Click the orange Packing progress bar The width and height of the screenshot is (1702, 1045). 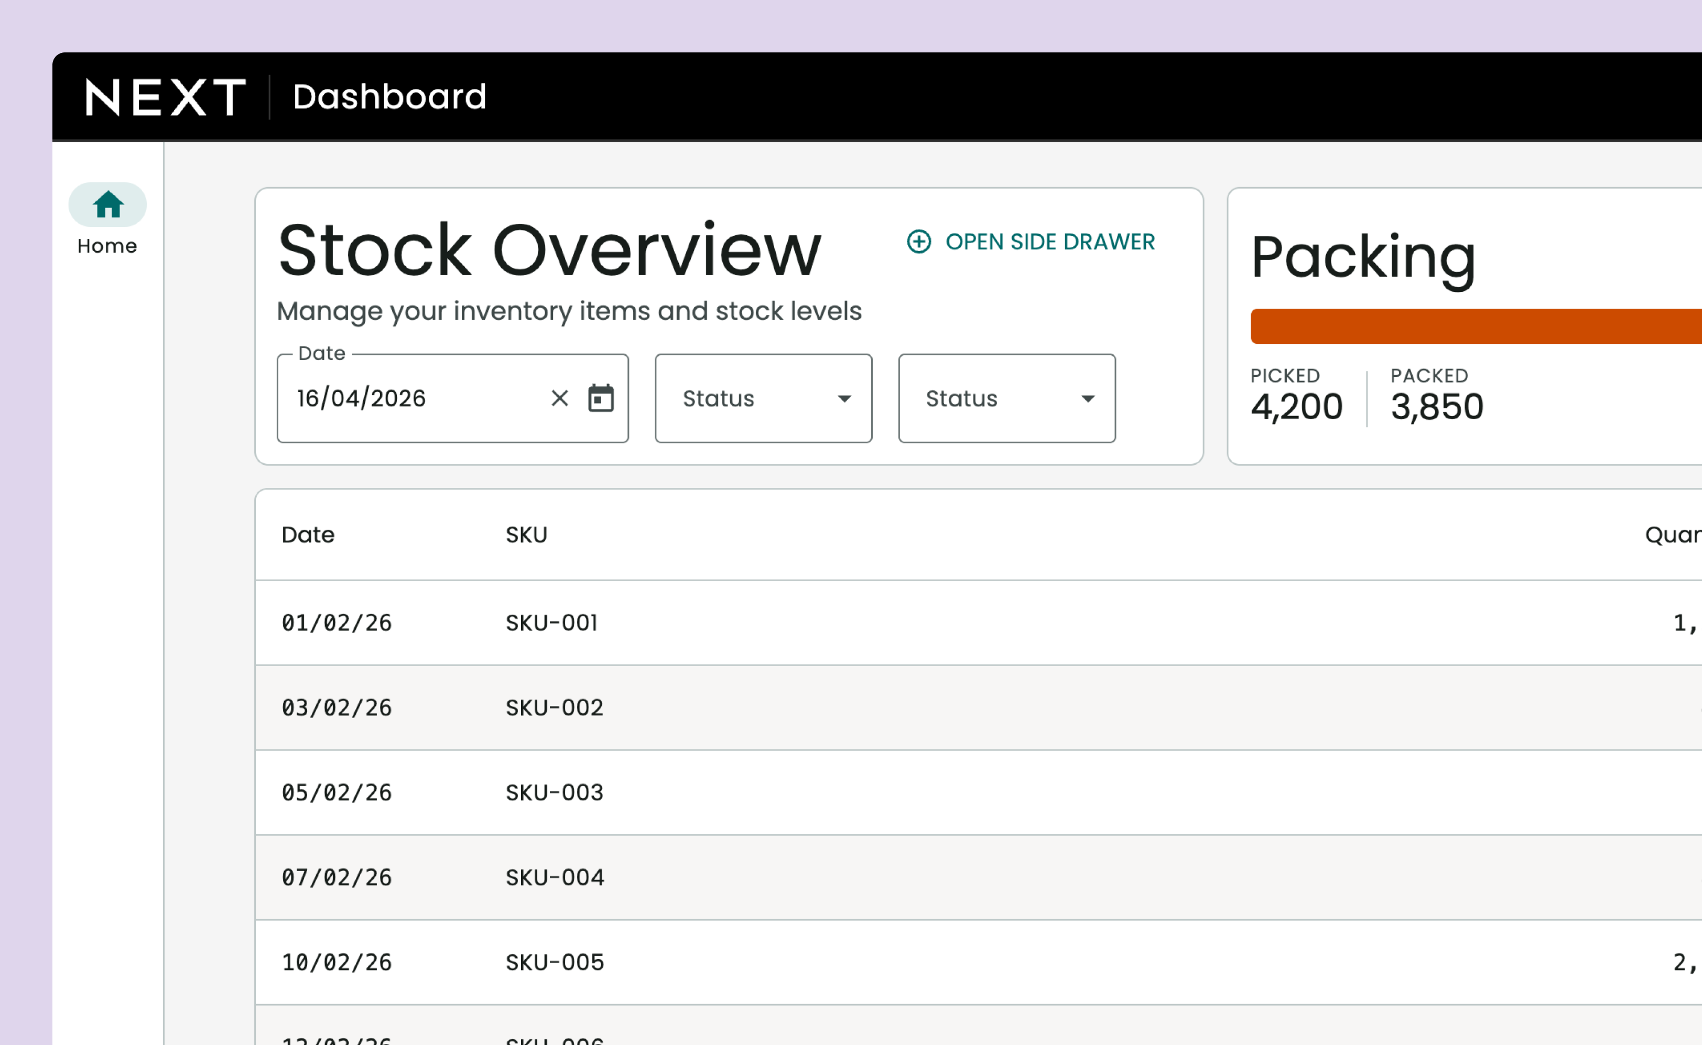(x=1472, y=326)
